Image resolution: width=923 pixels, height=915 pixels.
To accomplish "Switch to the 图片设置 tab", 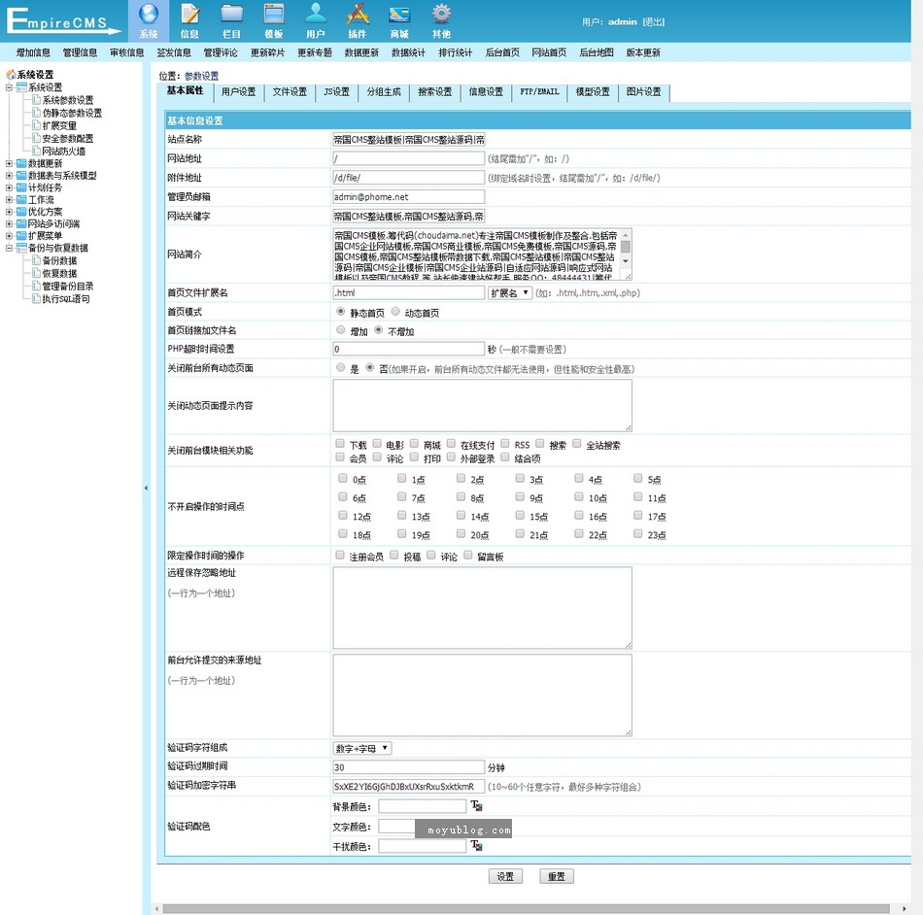I will 643,92.
